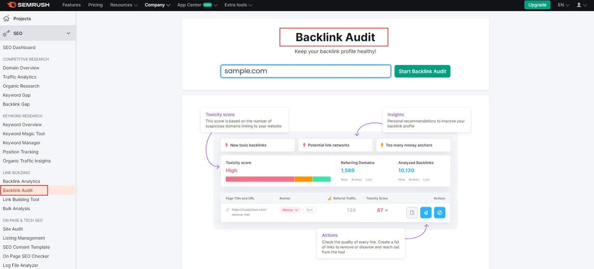
Task: Open Organic Research
Action: [x=21, y=86]
